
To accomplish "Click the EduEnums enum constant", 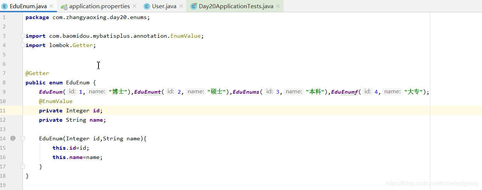I will point(246,92).
